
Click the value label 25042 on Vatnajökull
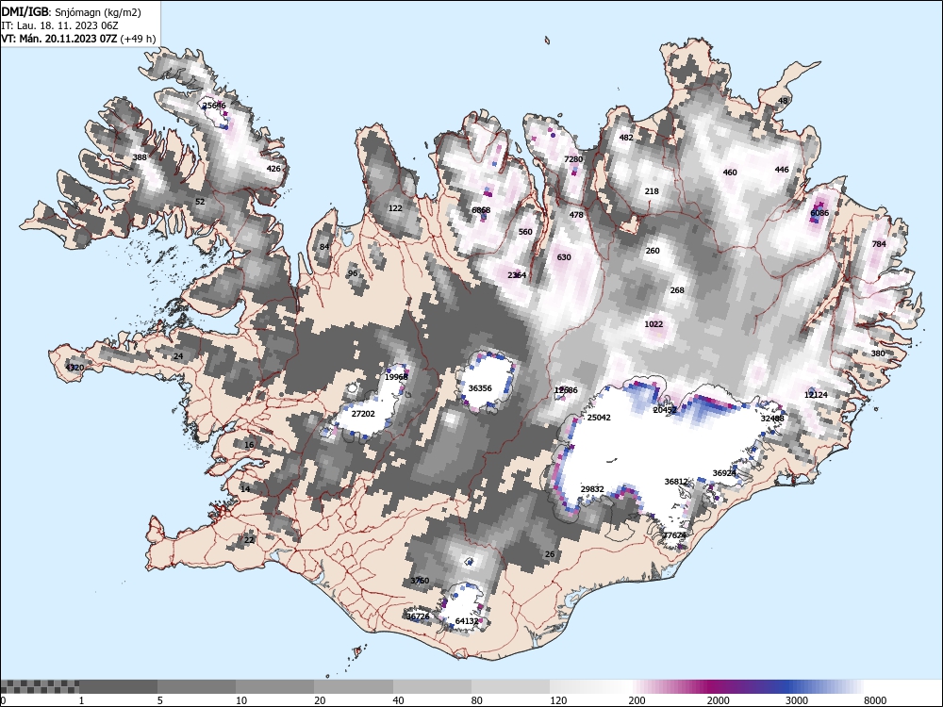click(599, 418)
